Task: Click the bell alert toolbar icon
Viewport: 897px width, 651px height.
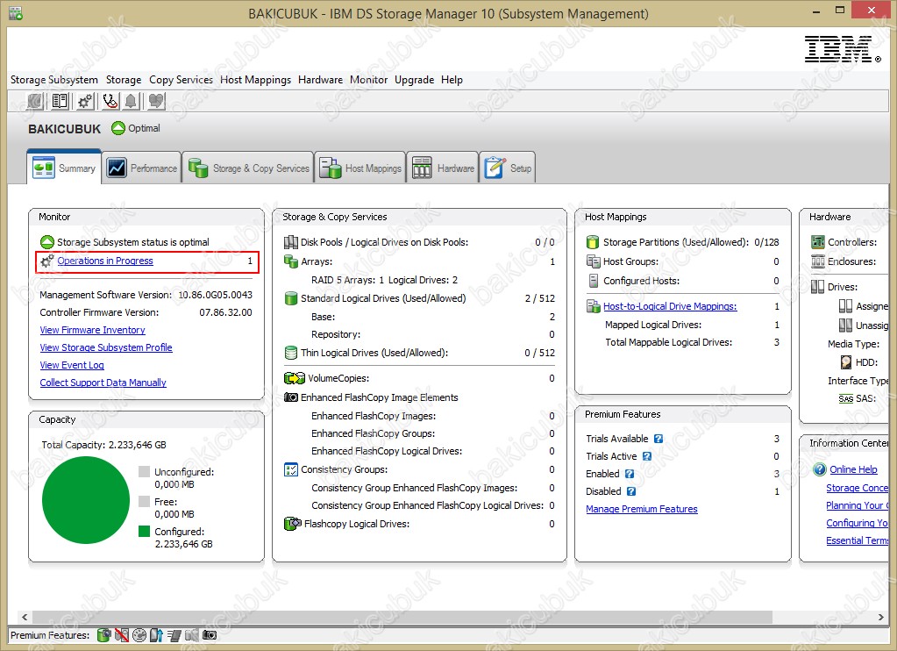Action: 131,102
